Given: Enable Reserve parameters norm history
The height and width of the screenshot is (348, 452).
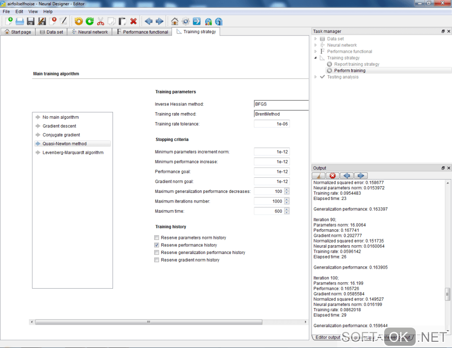Looking at the screenshot, I should tap(156, 238).
